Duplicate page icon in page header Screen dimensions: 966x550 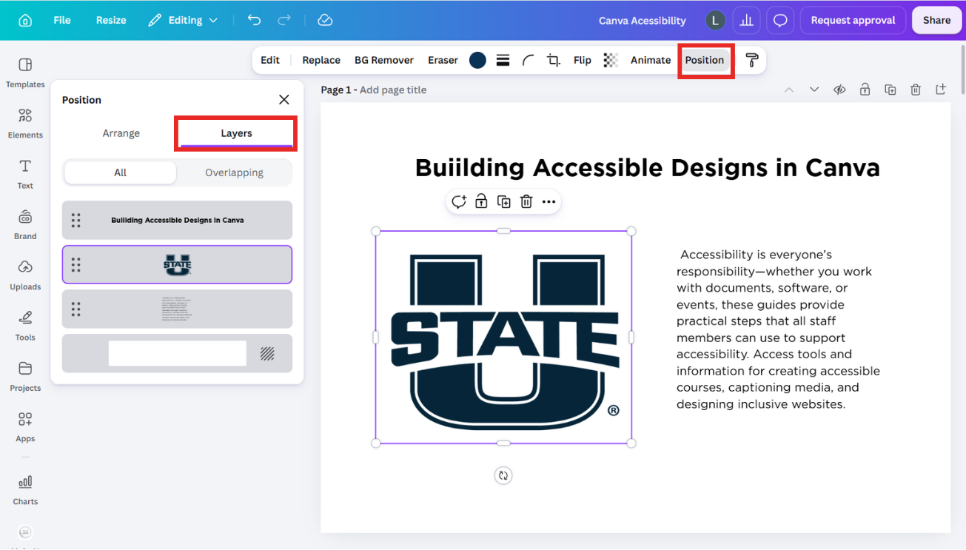pyautogui.click(x=890, y=90)
